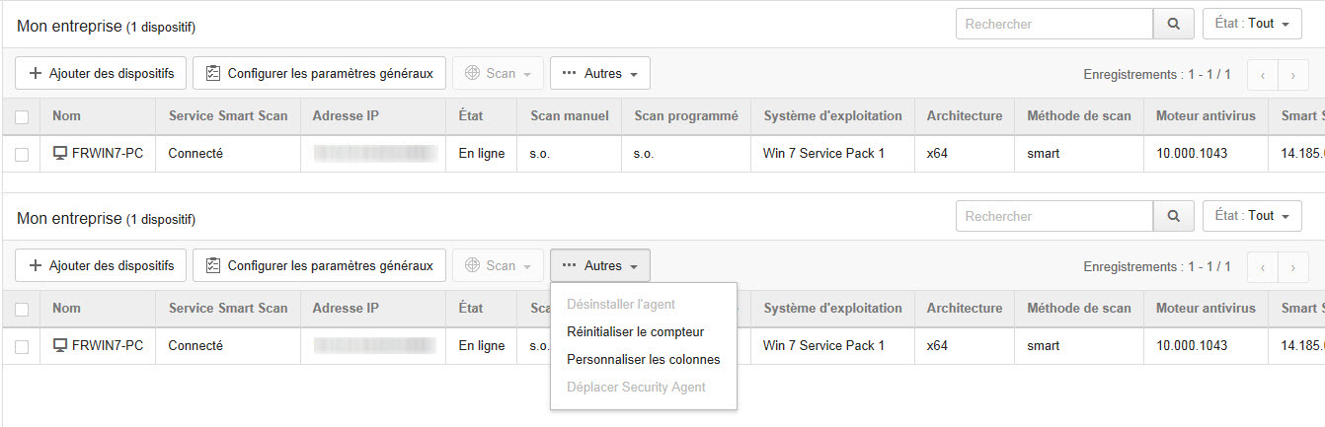Image resolution: width=1325 pixels, height=427 pixels.
Task: Check the FRWIN7-PC row checkbox in the upper table
Action: pyautogui.click(x=22, y=154)
